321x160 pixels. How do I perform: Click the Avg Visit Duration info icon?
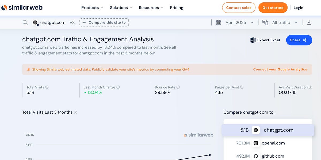click(x=310, y=87)
